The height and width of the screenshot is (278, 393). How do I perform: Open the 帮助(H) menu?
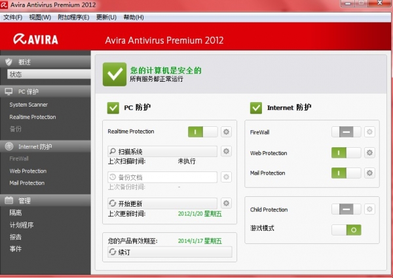point(134,17)
